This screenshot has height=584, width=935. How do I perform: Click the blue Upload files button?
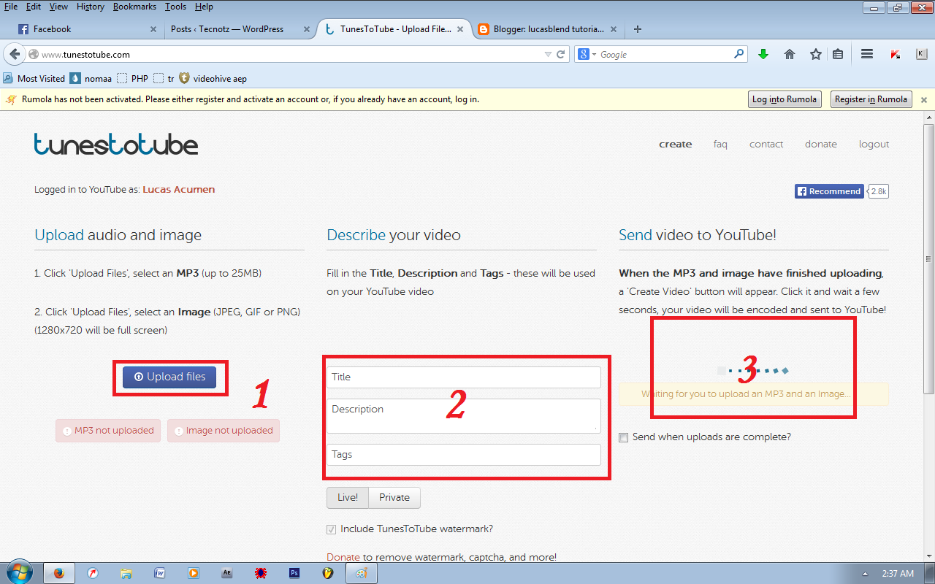169,377
